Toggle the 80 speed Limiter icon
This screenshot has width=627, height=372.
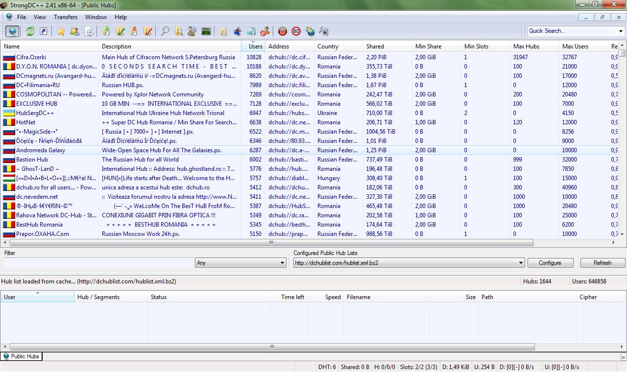pos(296,31)
